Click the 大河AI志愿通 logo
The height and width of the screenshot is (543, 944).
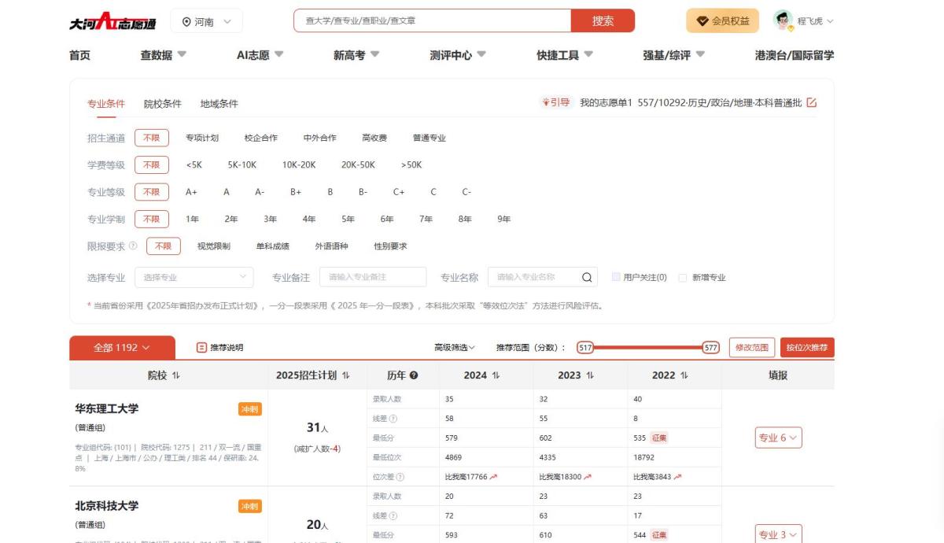click(112, 21)
